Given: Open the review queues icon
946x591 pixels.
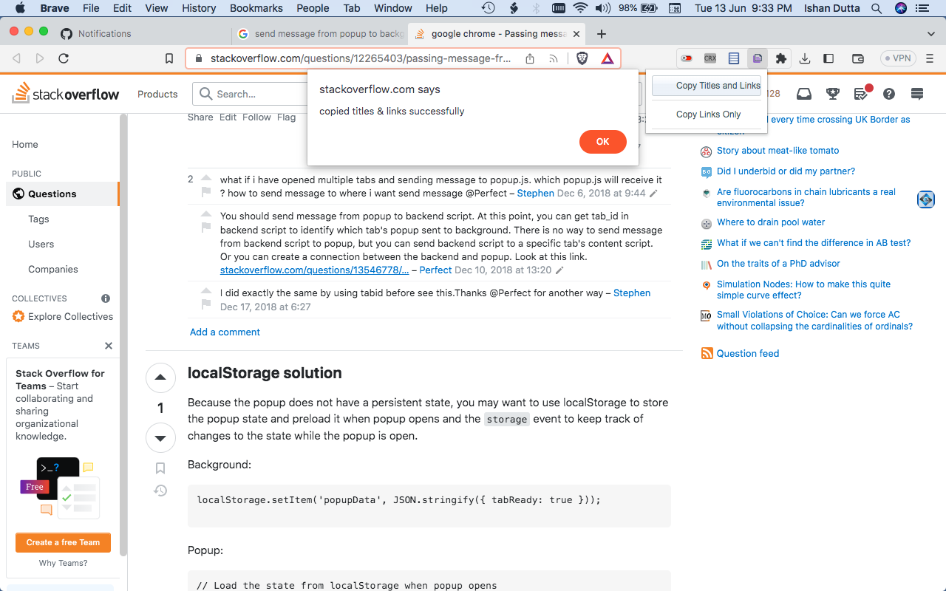Looking at the screenshot, I should pos(861,94).
